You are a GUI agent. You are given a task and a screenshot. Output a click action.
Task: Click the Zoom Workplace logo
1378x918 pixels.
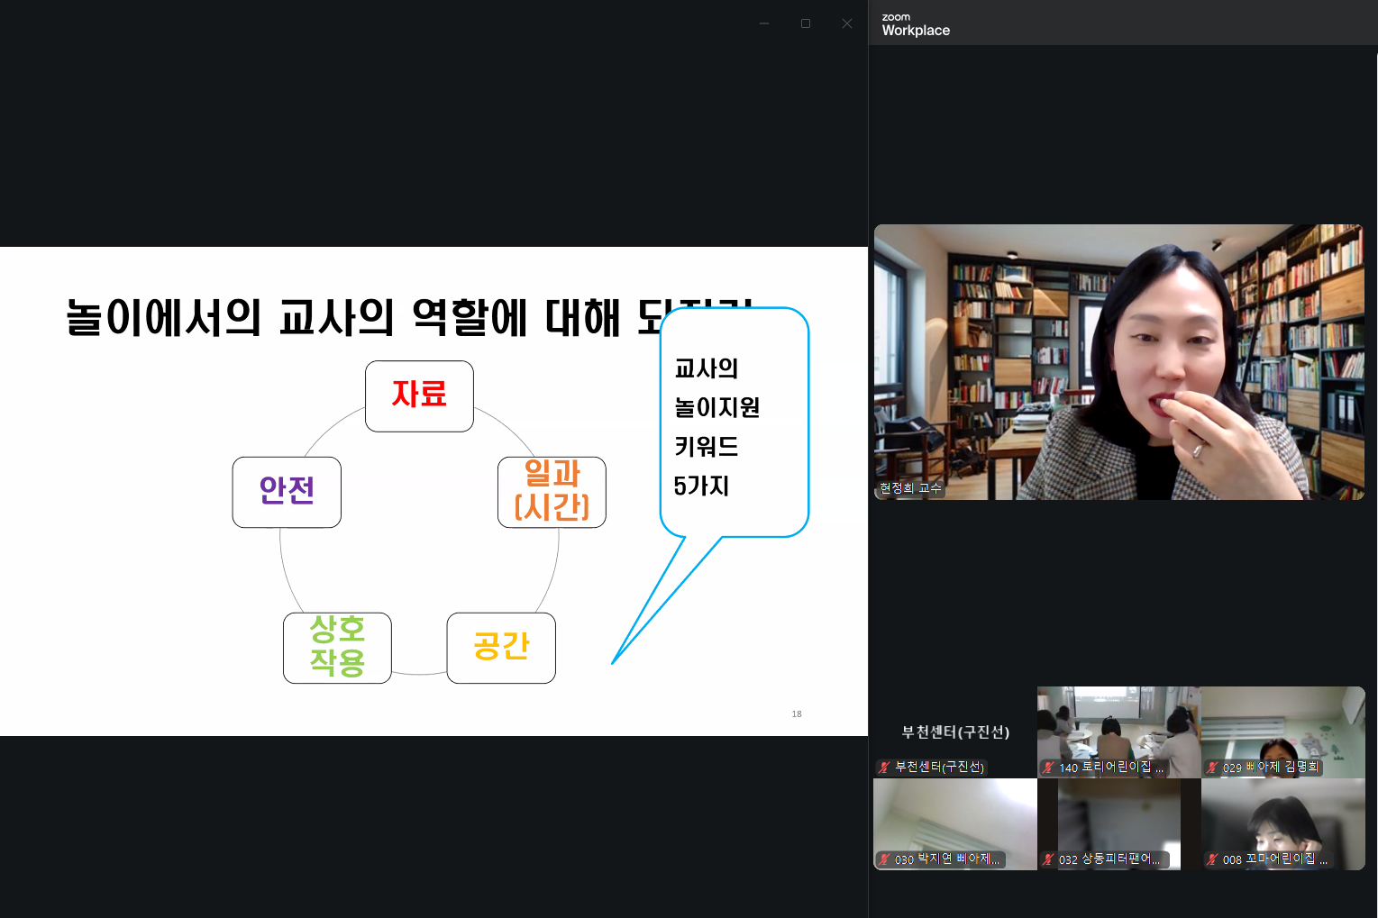(915, 24)
